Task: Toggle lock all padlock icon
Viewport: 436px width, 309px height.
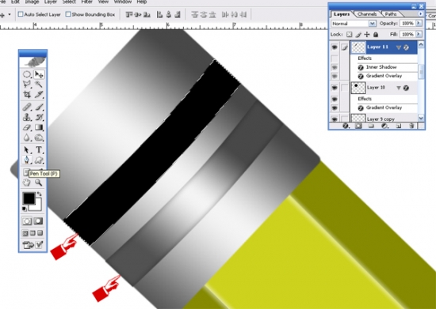Action: coord(376,34)
